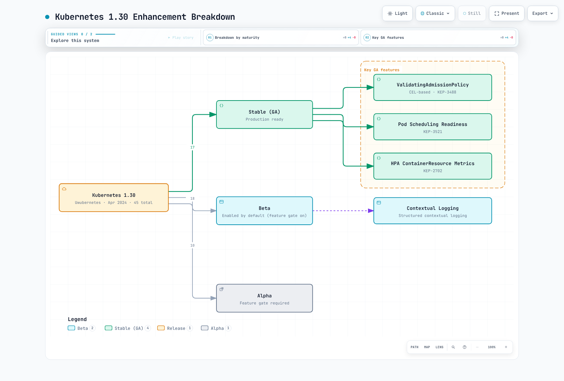Click the step 02 circle badge
564x381 pixels.
click(x=367, y=37)
